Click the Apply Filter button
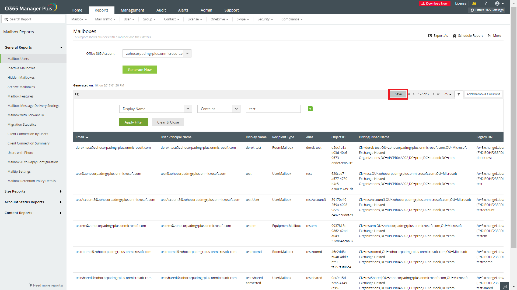Screen dimensions: 517x290 (134, 122)
